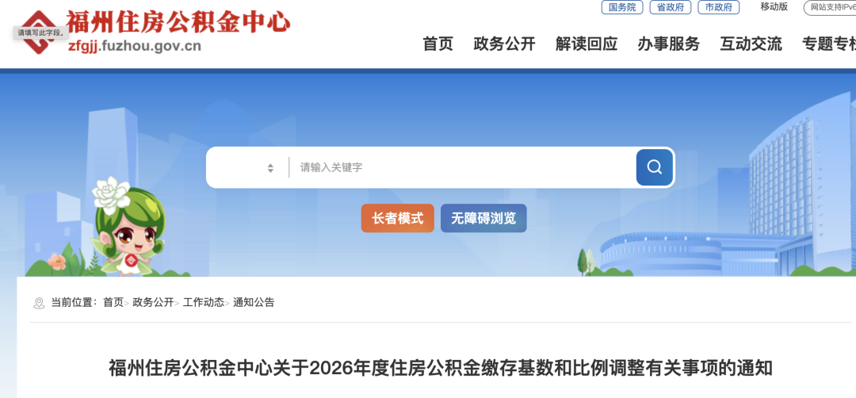Focus the 请输入关键字 search field
Screen dimensions: 856x398
462,167
